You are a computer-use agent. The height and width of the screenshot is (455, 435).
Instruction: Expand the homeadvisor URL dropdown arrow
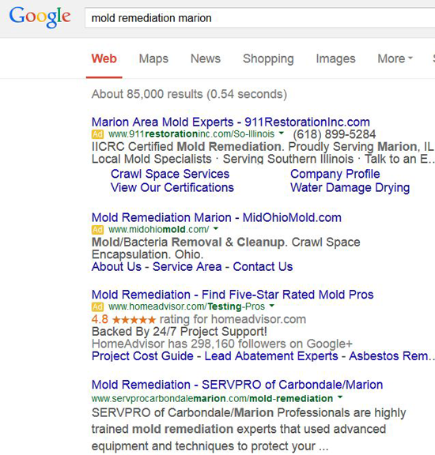pyautogui.click(x=272, y=306)
